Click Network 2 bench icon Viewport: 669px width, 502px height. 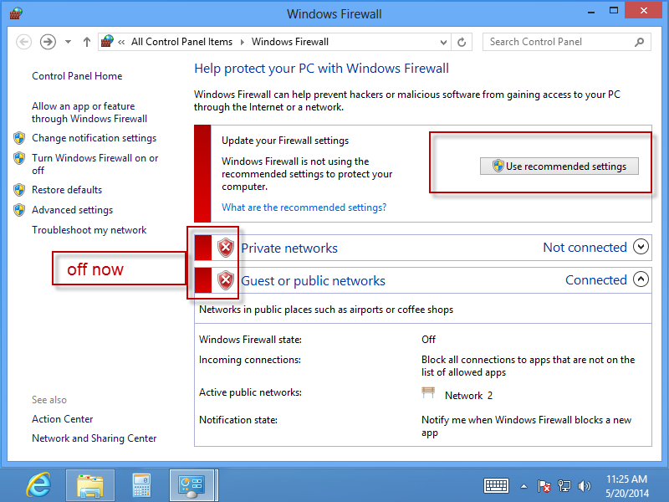coord(428,392)
